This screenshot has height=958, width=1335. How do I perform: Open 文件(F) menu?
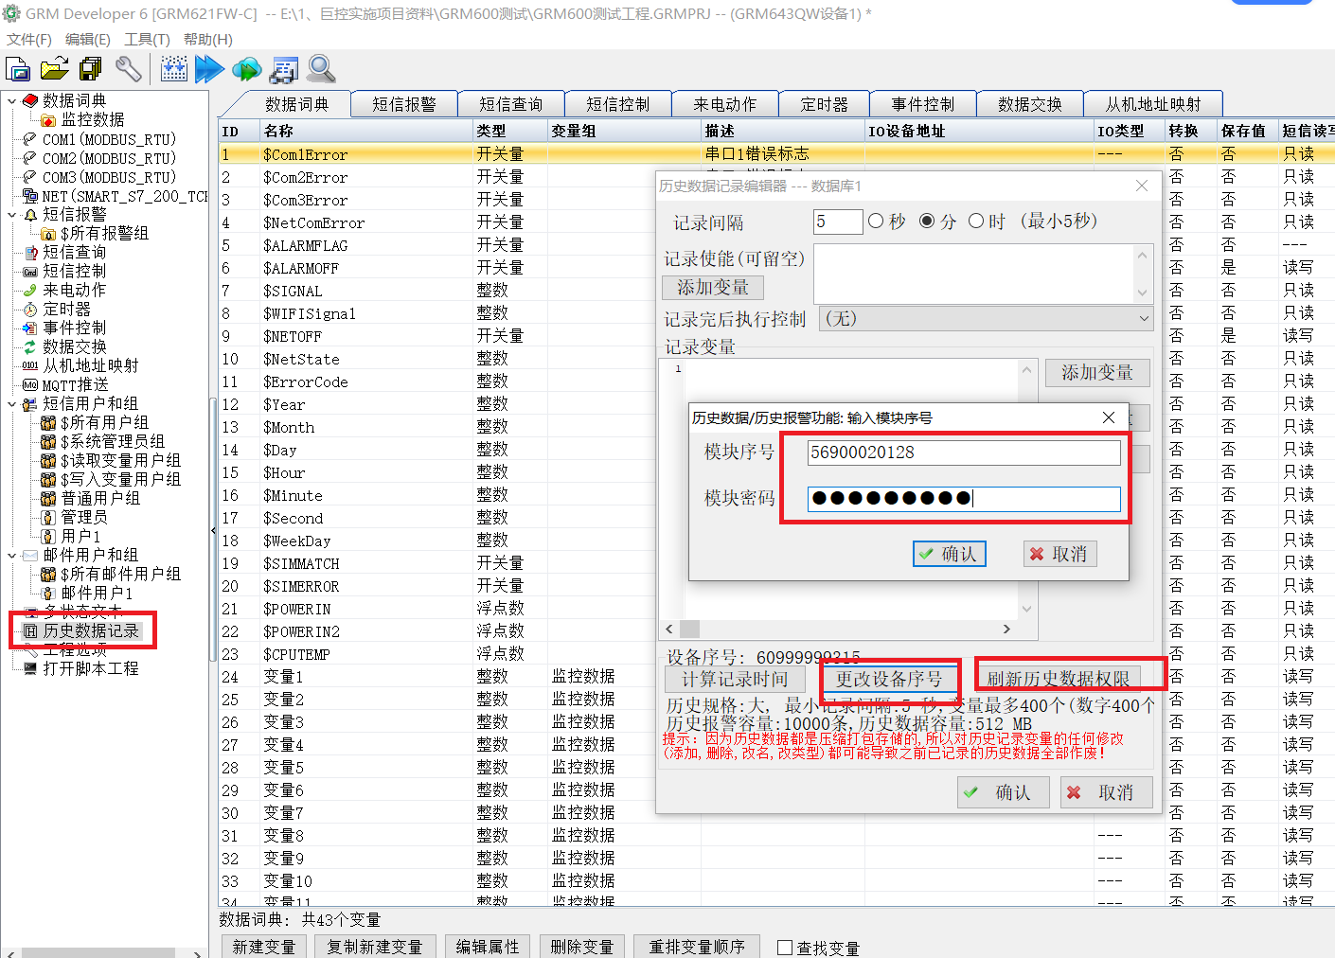point(29,40)
